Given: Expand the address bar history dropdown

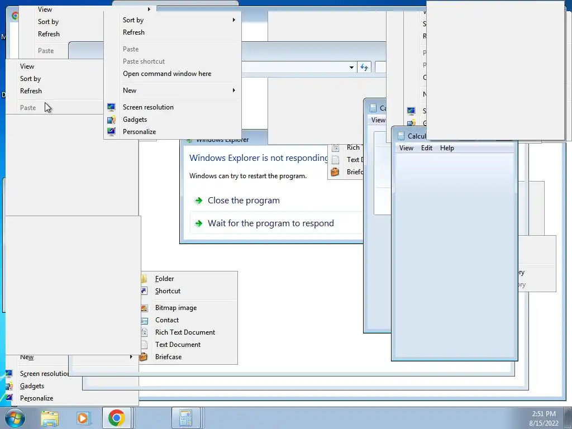Looking at the screenshot, I should coord(351,67).
